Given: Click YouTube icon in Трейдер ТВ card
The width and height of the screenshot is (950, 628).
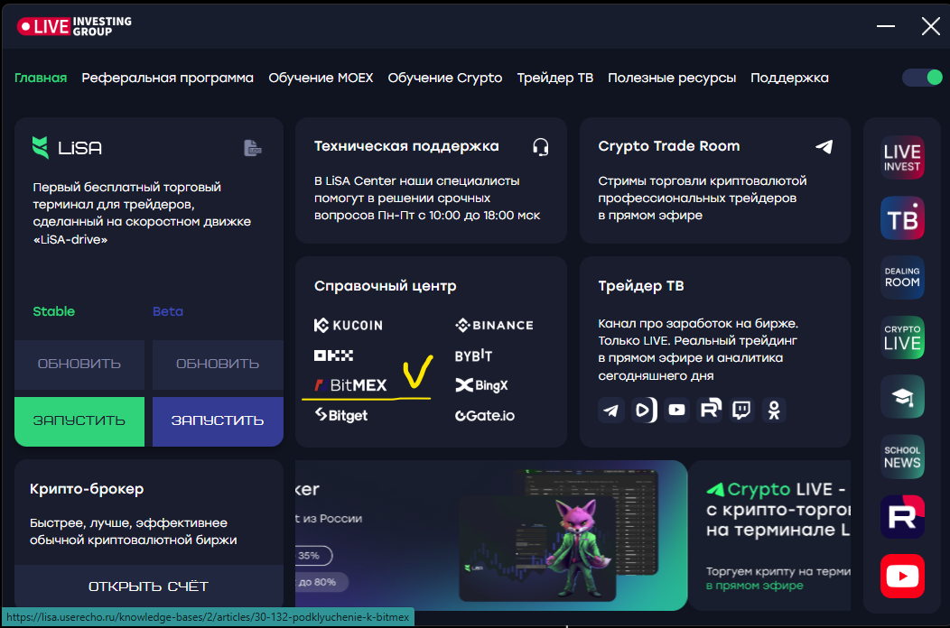Looking at the screenshot, I should [x=676, y=410].
